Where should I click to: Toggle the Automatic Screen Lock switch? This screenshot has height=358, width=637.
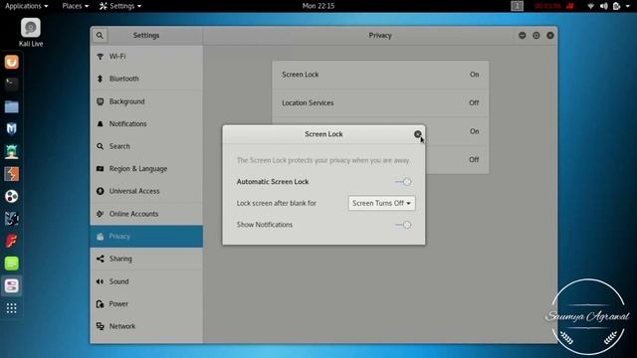[x=403, y=182]
